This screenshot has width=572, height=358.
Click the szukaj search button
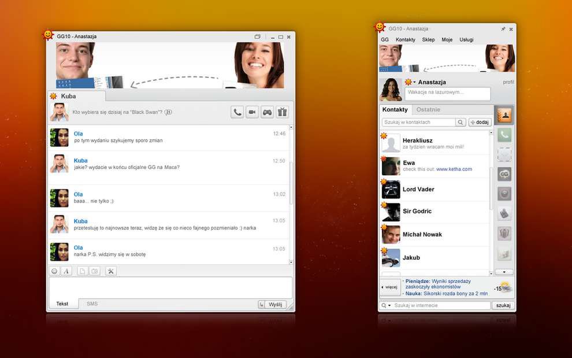tap(503, 305)
